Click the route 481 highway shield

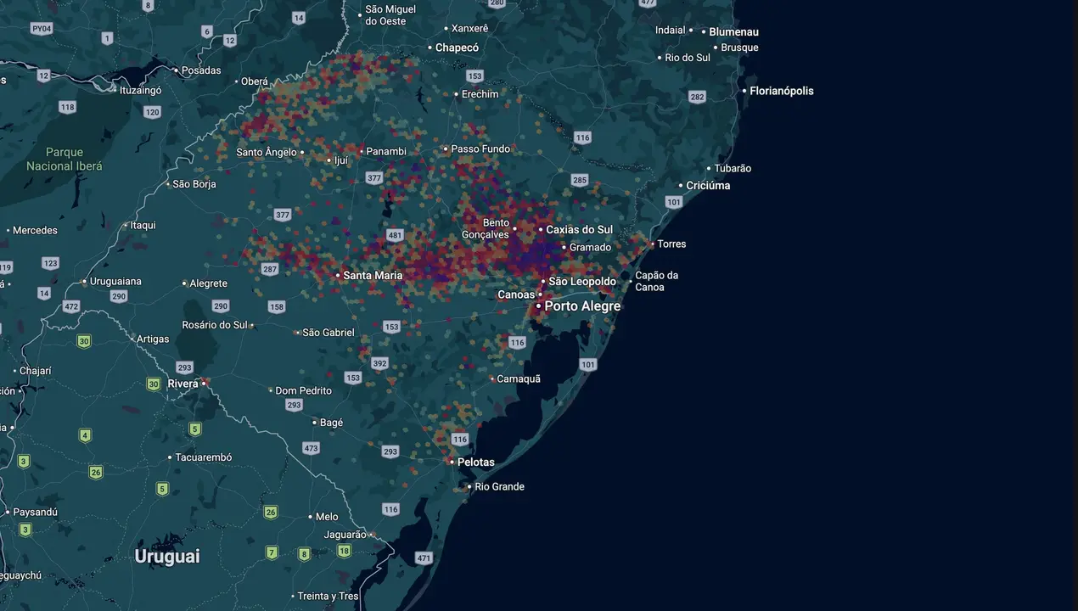click(x=394, y=235)
